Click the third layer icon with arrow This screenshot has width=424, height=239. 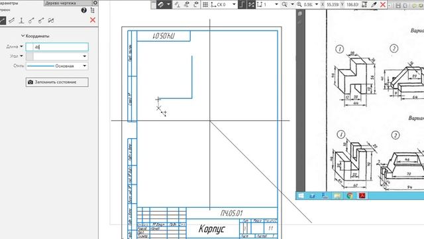coord(196,5)
